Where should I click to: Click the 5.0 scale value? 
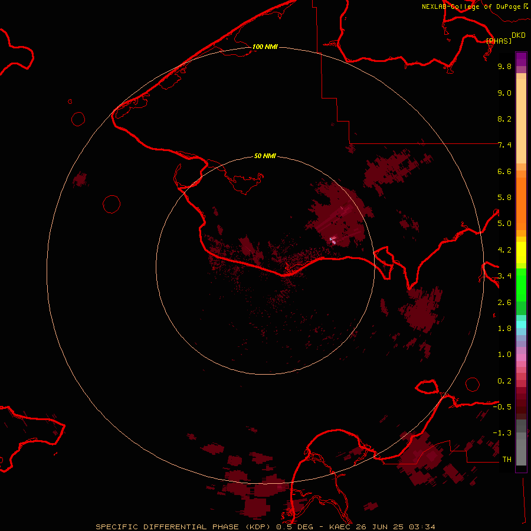pyautogui.click(x=504, y=224)
